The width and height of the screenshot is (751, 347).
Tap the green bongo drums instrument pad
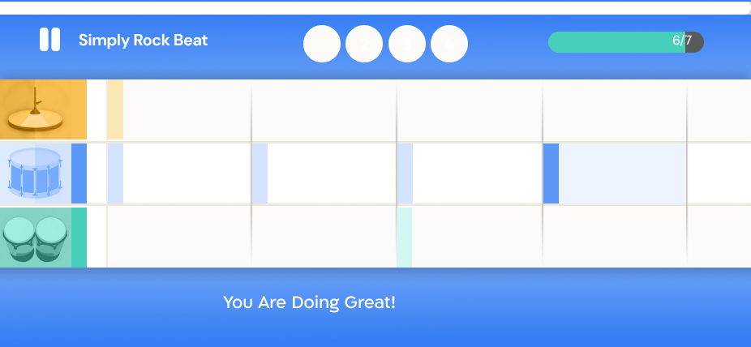click(x=36, y=238)
